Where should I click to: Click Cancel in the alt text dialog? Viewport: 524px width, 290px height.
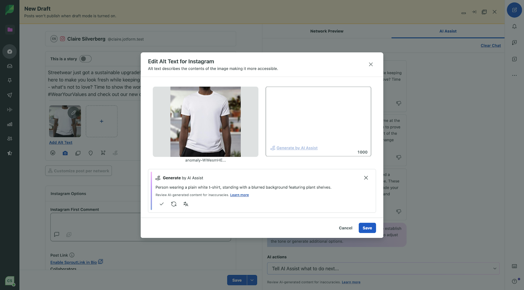(x=346, y=228)
